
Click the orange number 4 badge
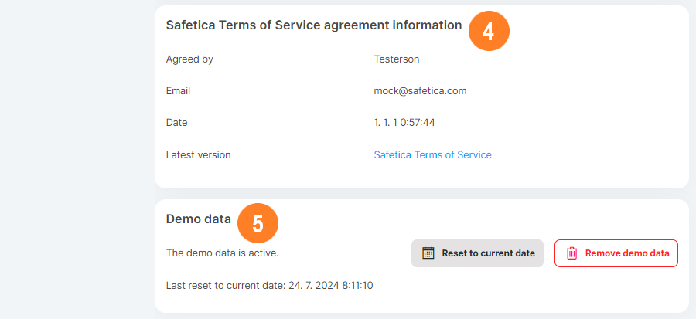488,31
